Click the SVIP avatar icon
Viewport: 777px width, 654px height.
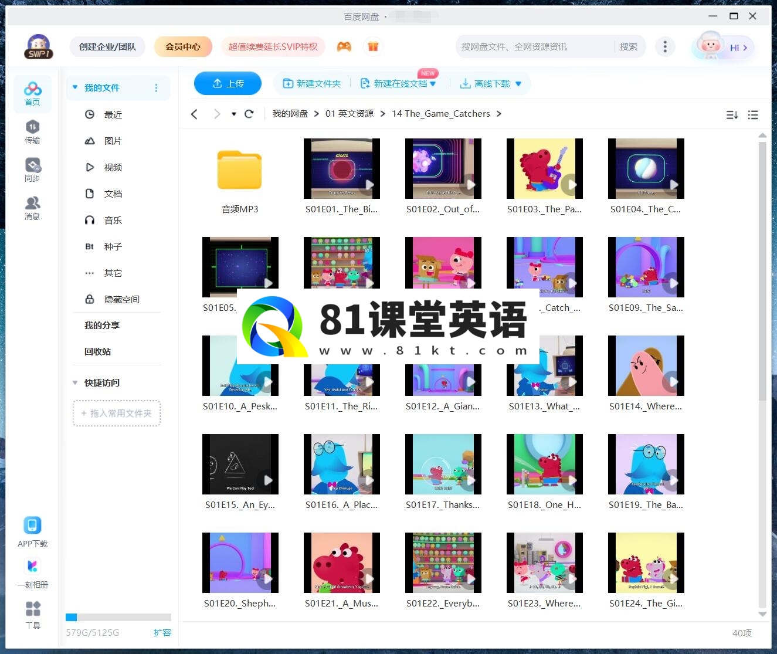coord(39,46)
